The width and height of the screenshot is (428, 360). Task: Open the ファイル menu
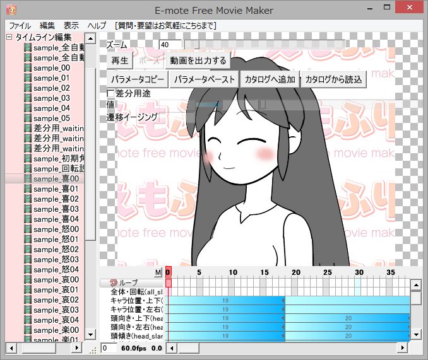(20, 26)
